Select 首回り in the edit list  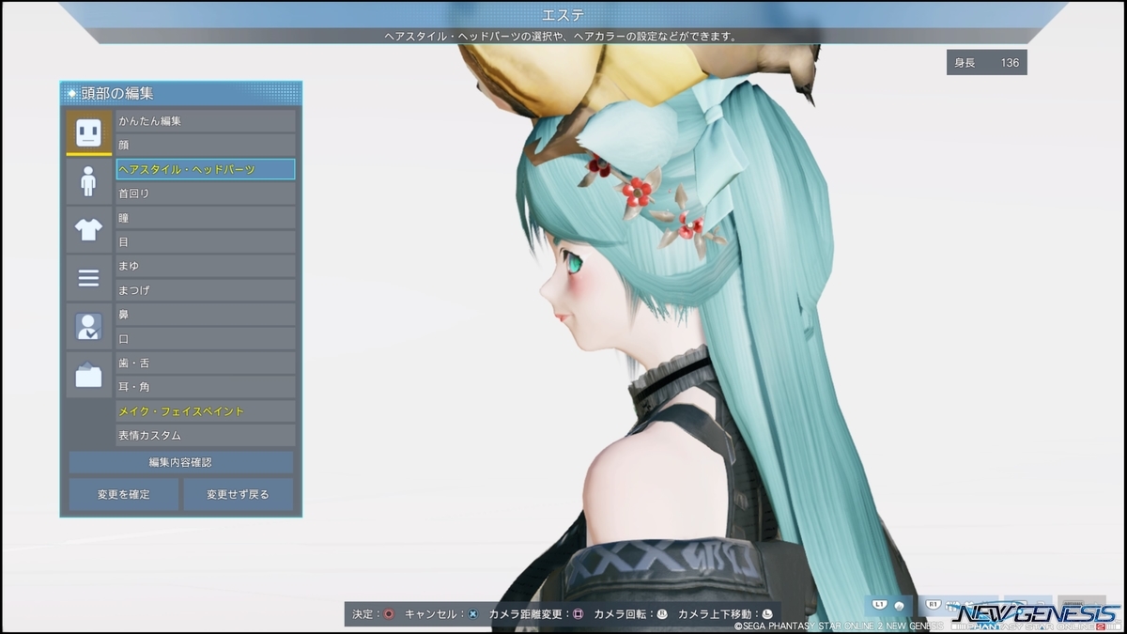[205, 193]
